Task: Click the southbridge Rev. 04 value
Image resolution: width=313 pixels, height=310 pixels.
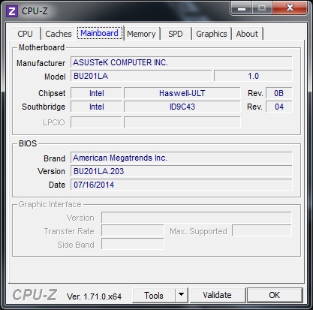Action: click(x=279, y=107)
